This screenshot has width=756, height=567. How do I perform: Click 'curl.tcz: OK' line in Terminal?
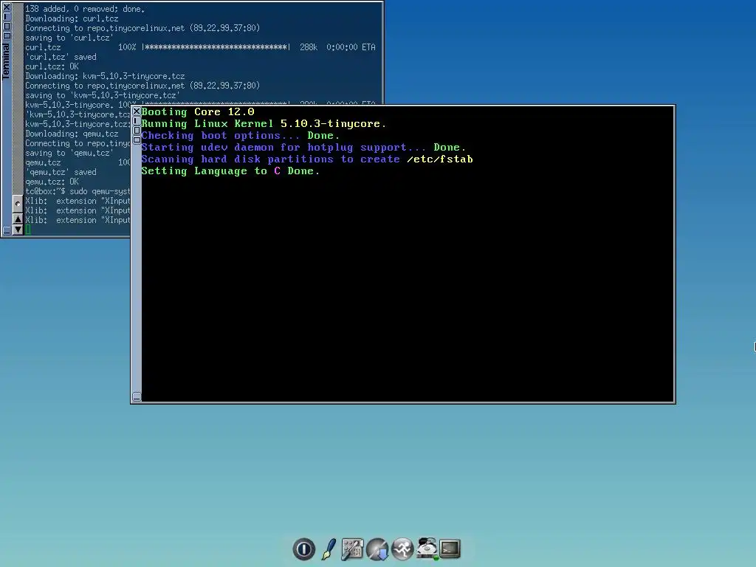click(52, 66)
